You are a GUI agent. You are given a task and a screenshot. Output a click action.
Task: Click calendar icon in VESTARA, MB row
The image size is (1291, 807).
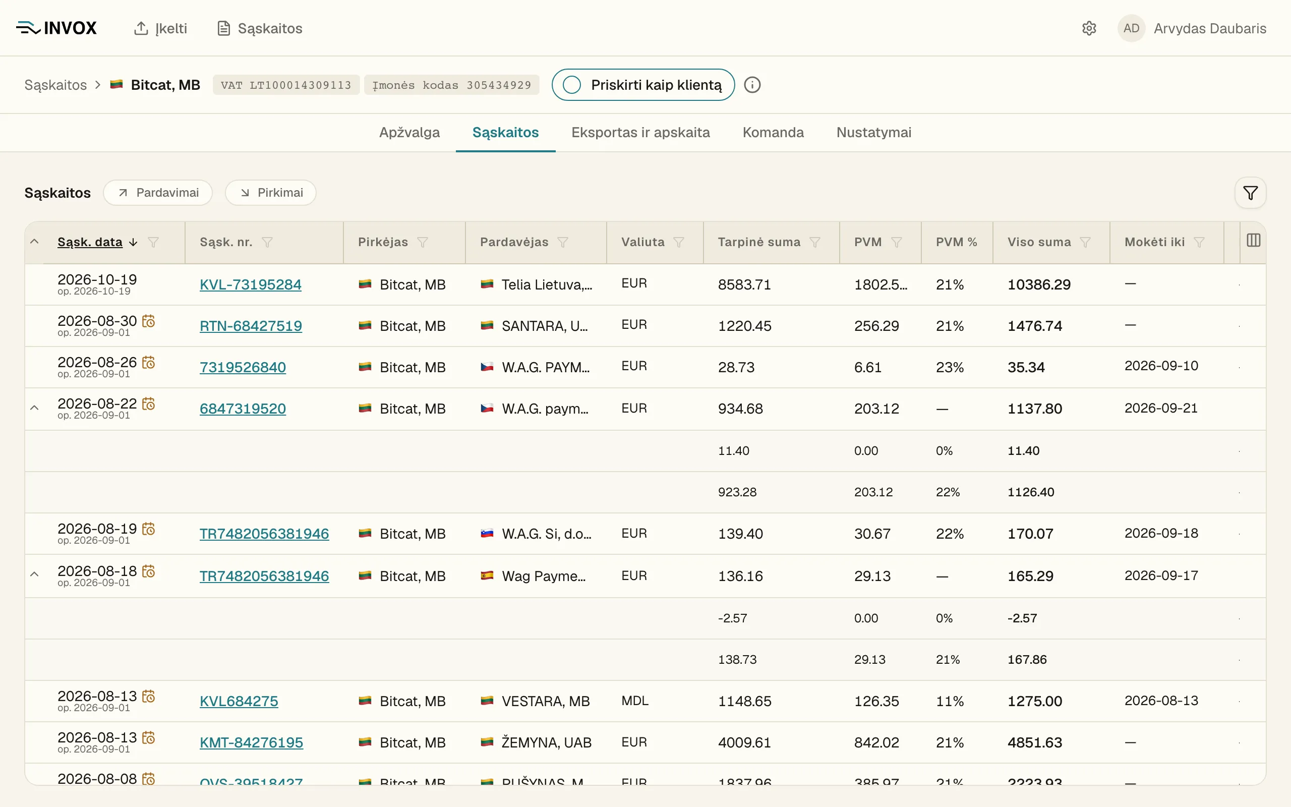(148, 696)
